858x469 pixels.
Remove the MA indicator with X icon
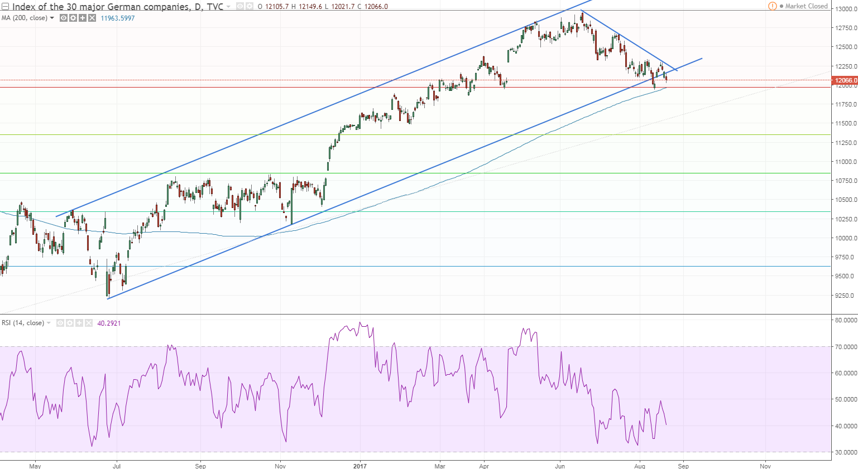[x=92, y=18]
